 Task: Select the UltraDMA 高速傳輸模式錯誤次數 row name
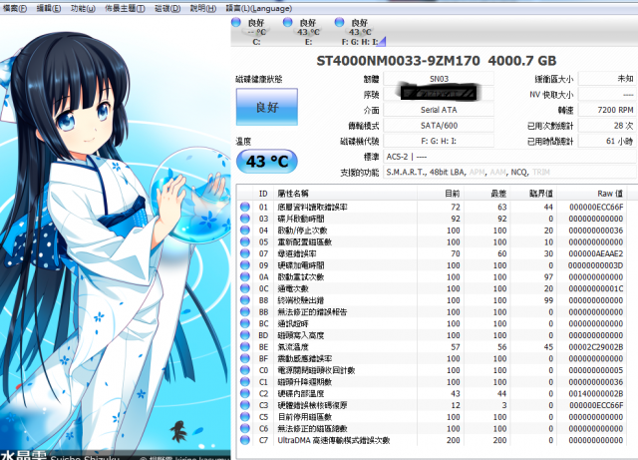tap(334, 440)
